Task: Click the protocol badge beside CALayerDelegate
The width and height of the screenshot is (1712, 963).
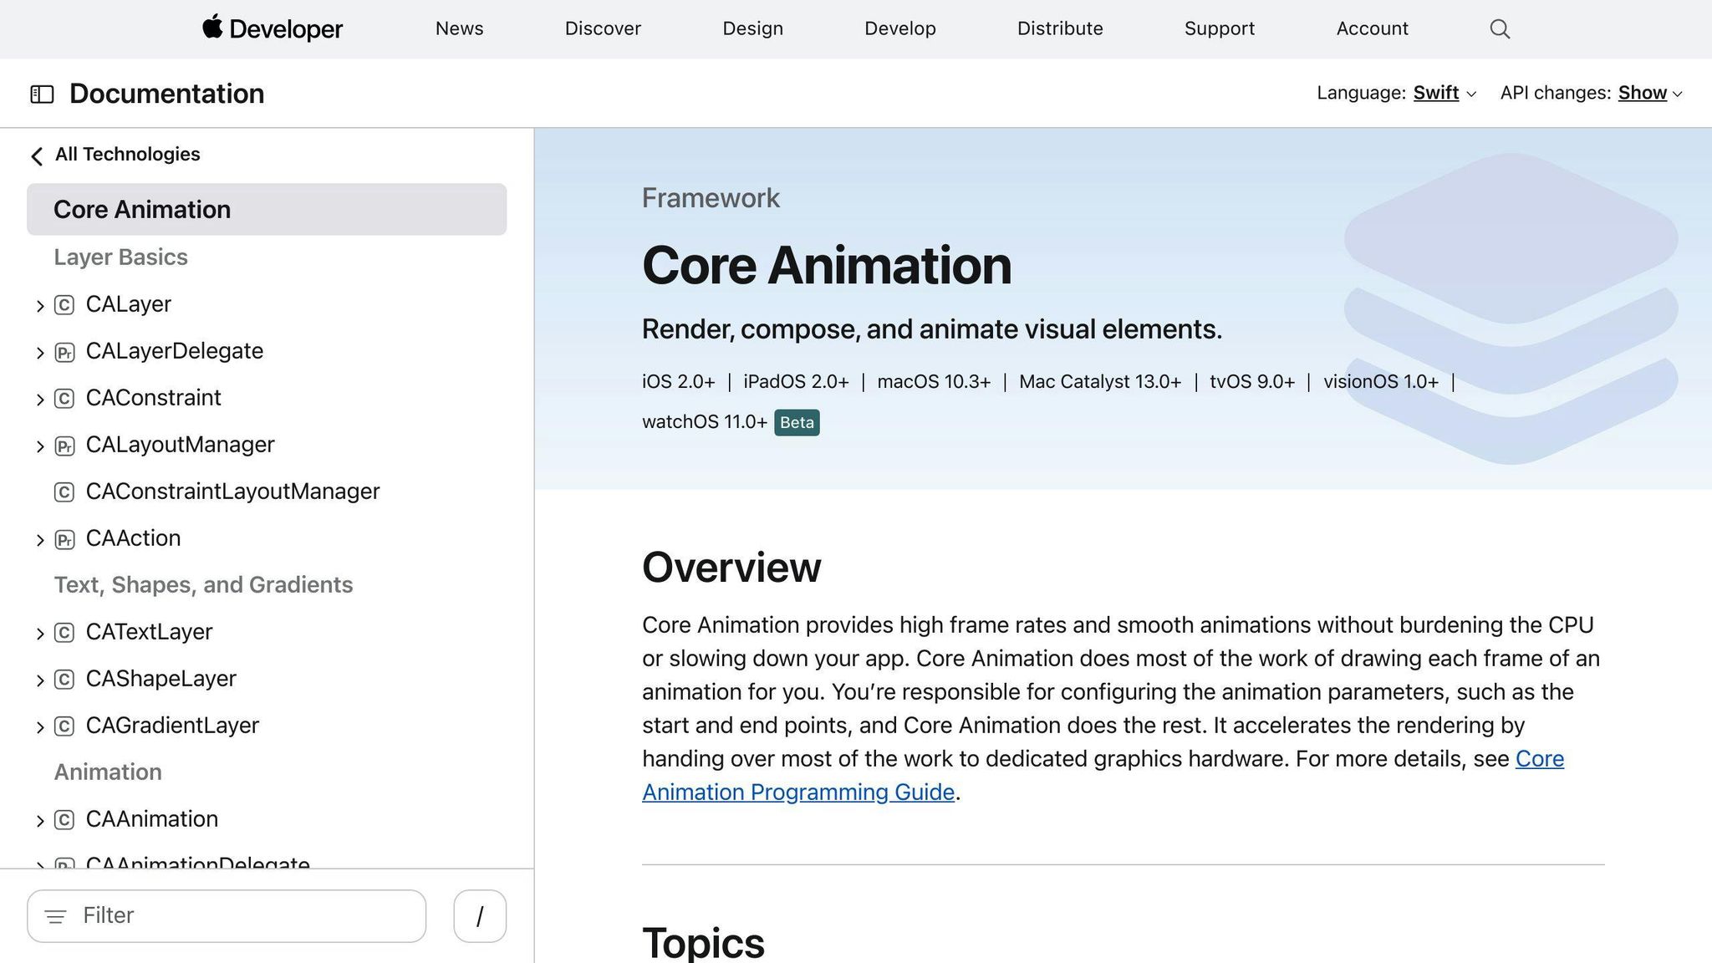Action: click(x=64, y=352)
